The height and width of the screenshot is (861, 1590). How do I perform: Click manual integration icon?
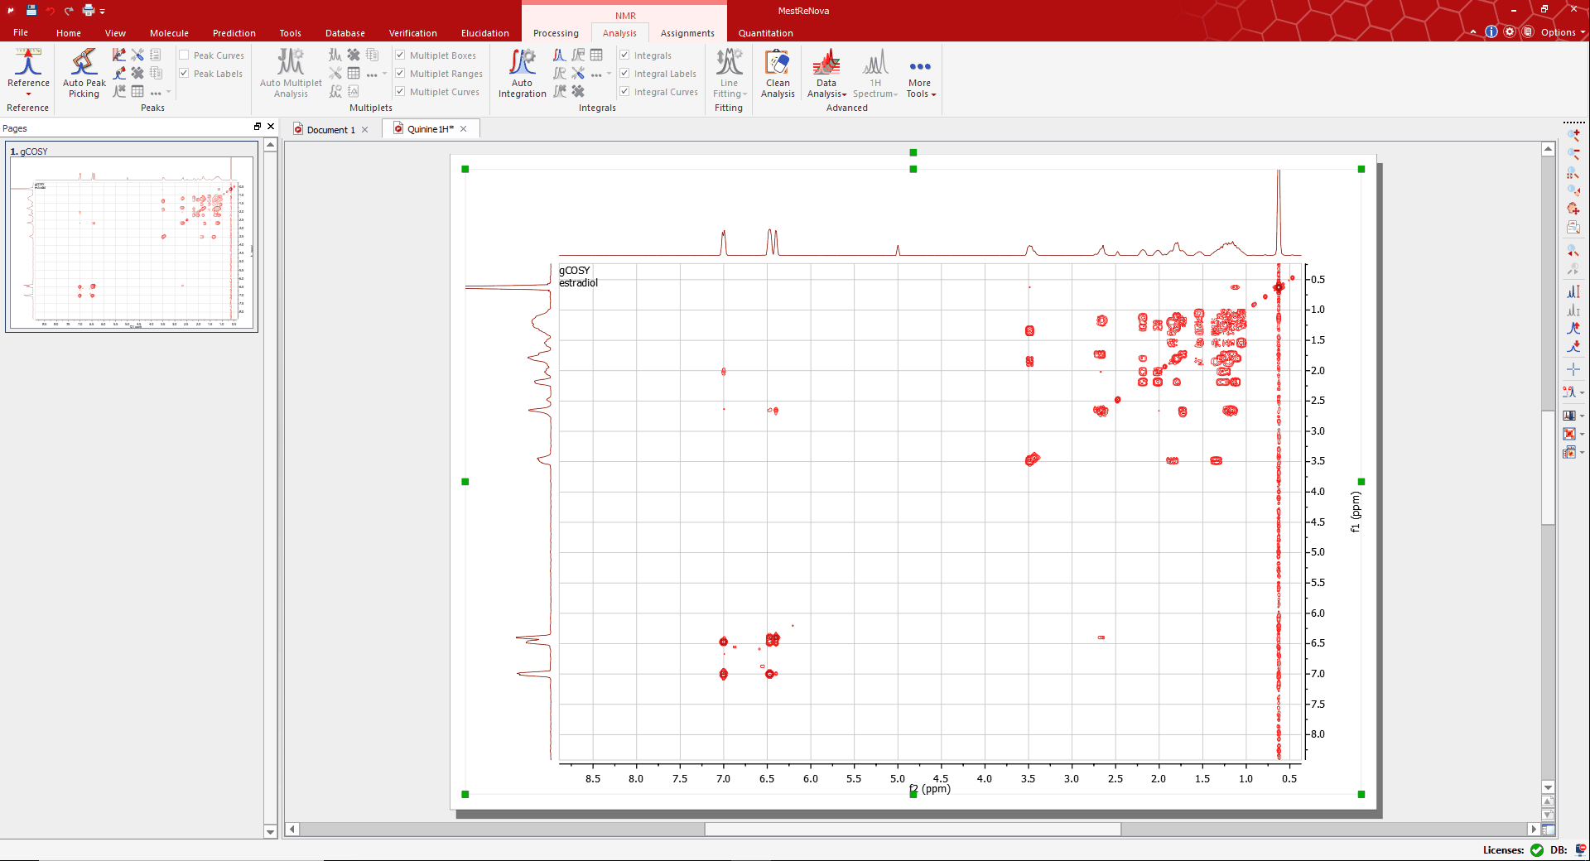(x=560, y=55)
